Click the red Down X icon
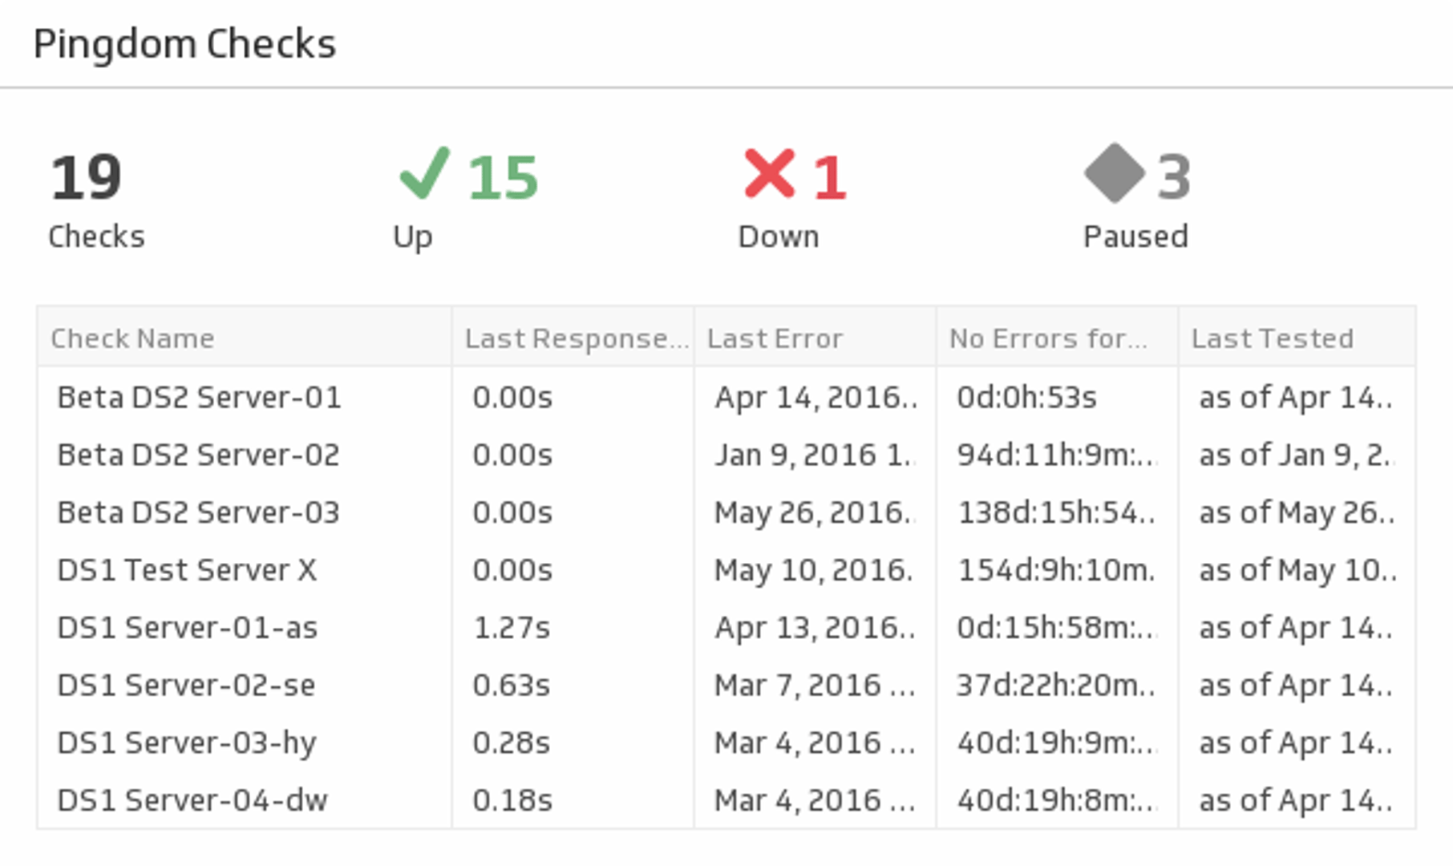 (769, 174)
